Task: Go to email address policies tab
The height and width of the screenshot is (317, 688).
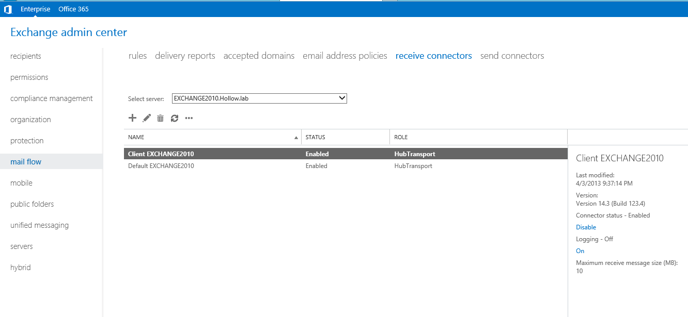Action: tap(345, 56)
